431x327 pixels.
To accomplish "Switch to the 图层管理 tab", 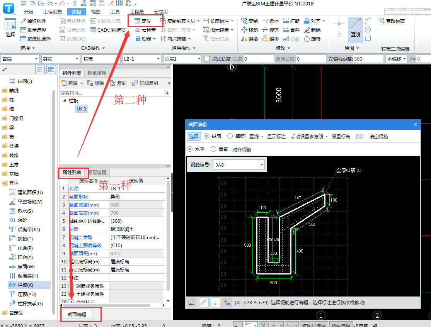I will (x=97, y=173).
